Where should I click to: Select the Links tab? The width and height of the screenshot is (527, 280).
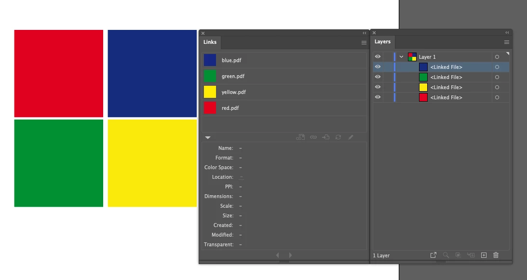210,42
